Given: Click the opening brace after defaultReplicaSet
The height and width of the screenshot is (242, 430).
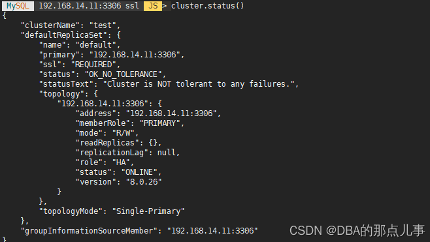Looking at the screenshot, I should tap(118, 35).
